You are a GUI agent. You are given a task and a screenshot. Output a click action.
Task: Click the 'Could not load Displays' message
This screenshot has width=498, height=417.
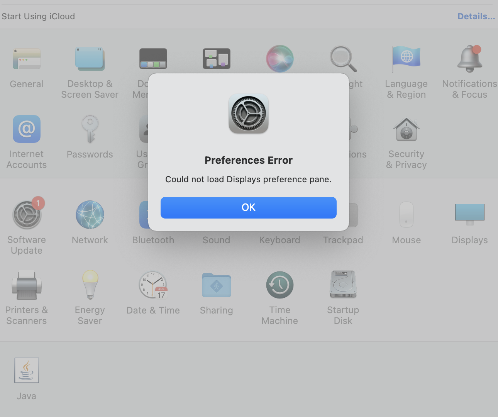pyautogui.click(x=249, y=180)
